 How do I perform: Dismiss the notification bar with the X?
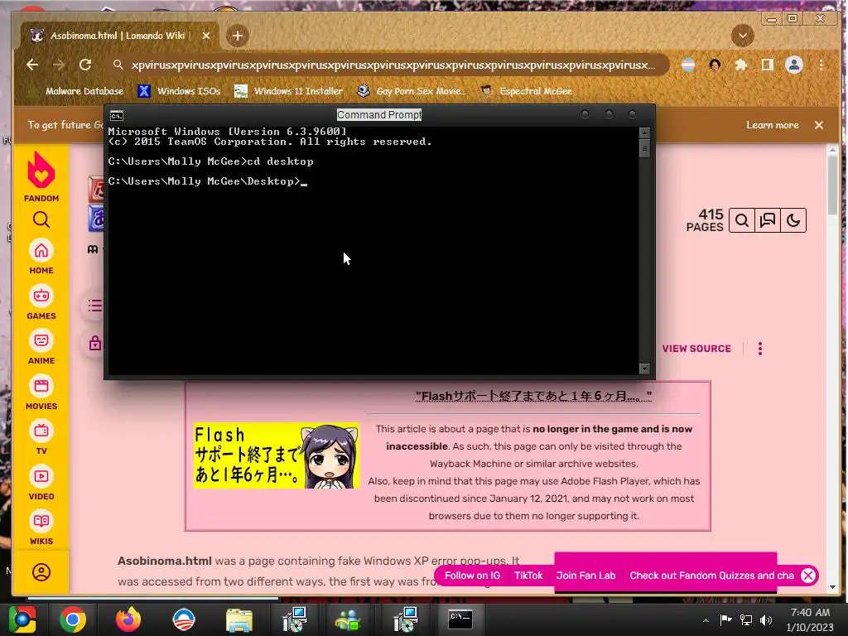pyautogui.click(x=819, y=125)
